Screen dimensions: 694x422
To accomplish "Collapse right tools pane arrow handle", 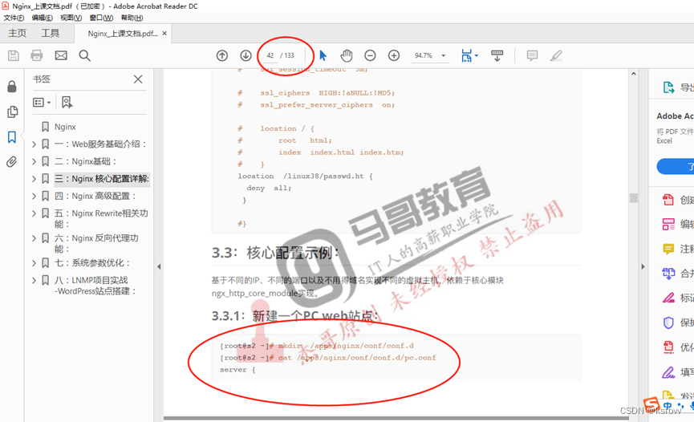I will click(643, 266).
